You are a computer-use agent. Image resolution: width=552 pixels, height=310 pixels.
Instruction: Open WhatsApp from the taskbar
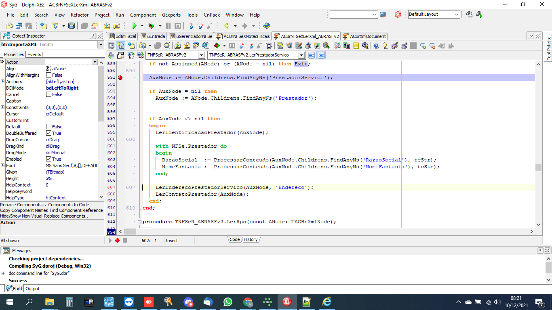click(228, 302)
